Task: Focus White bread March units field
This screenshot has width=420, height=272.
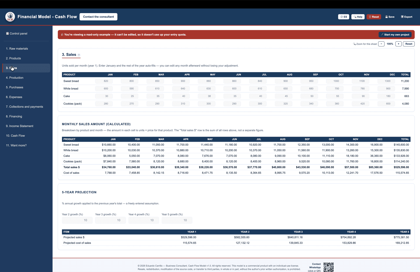Action: pos(155,89)
